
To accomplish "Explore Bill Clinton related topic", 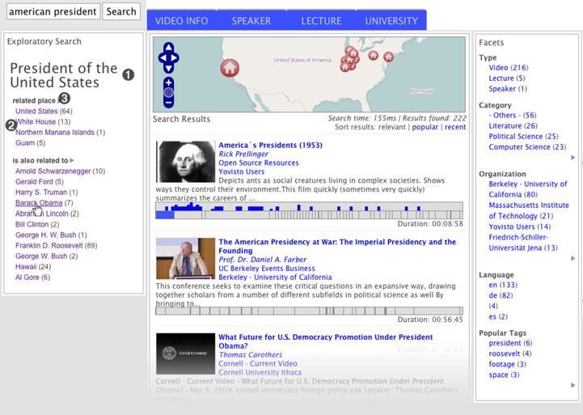I will coord(37,225).
